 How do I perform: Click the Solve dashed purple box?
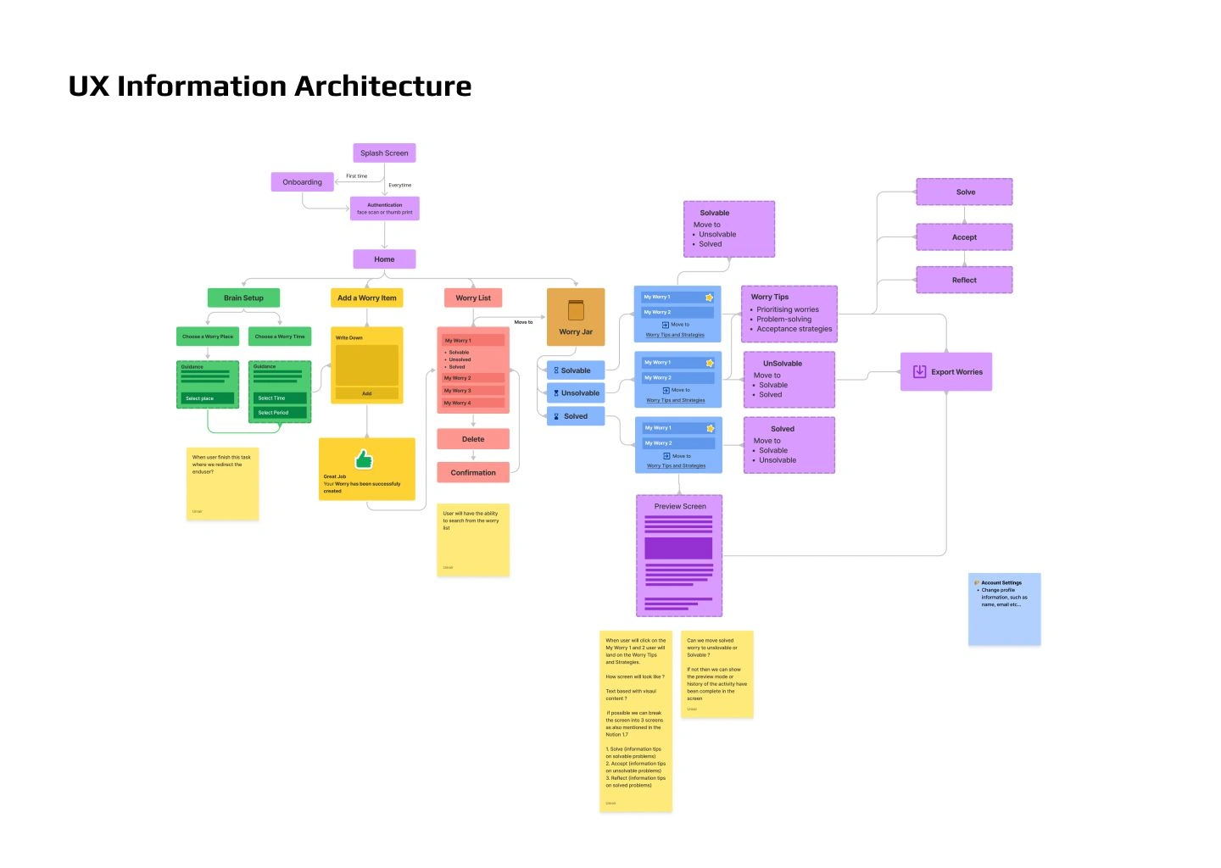[x=964, y=192]
